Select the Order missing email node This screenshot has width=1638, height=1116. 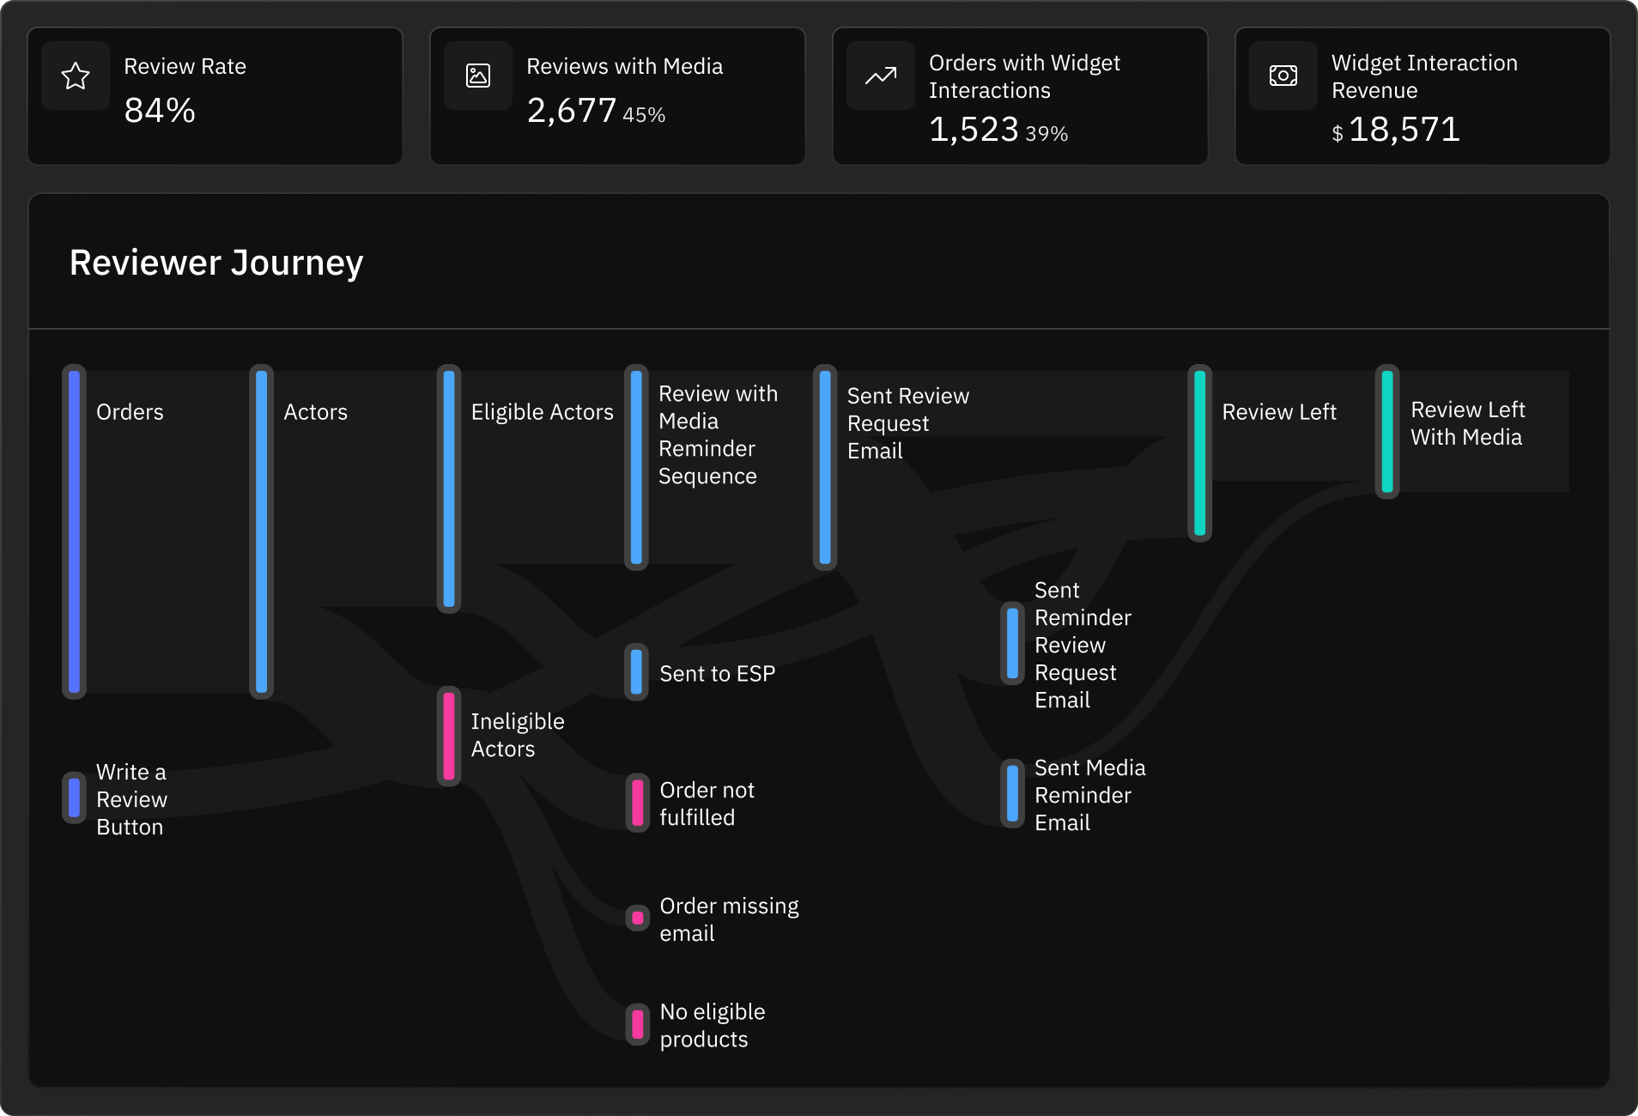pos(637,918)
